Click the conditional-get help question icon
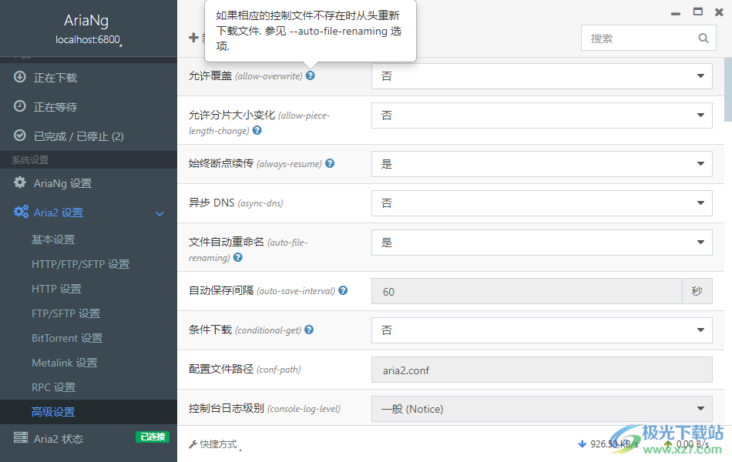 tap(308, 330)
